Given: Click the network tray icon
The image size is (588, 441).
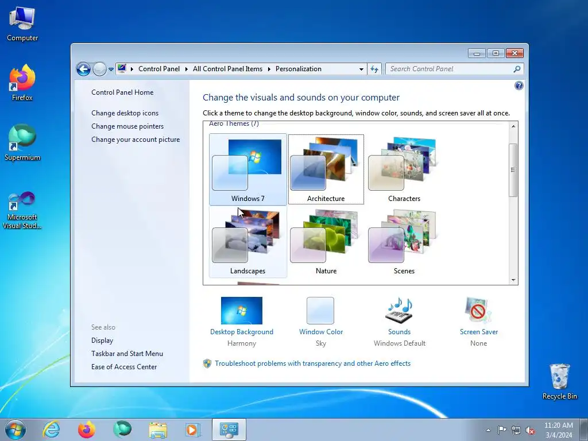Looking at the screenshot, I should [x=516, y=430].
